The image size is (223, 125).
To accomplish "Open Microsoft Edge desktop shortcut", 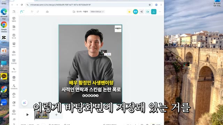I will [x=4, y=14].
